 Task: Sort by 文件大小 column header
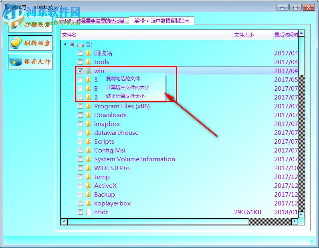(253, 35)
